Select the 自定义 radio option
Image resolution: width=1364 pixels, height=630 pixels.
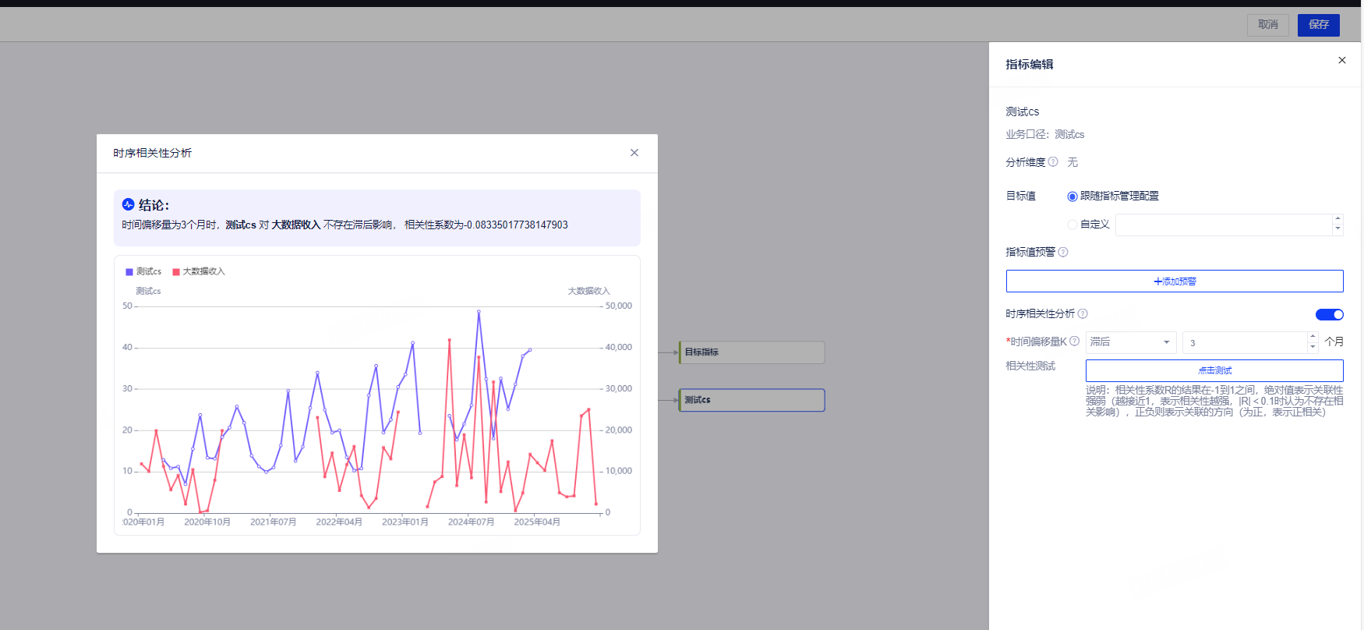click(1072, 225)
